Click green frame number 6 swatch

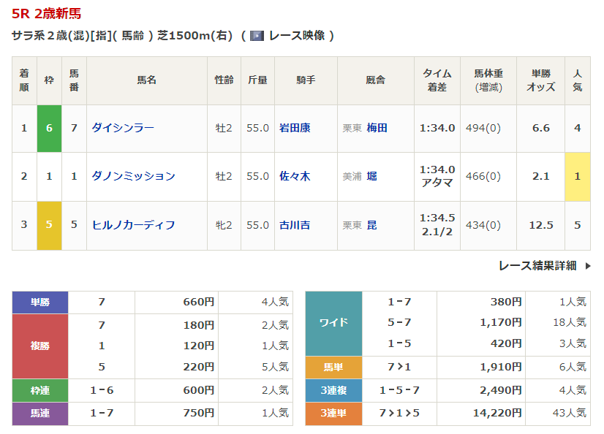(x=49, y=128)
